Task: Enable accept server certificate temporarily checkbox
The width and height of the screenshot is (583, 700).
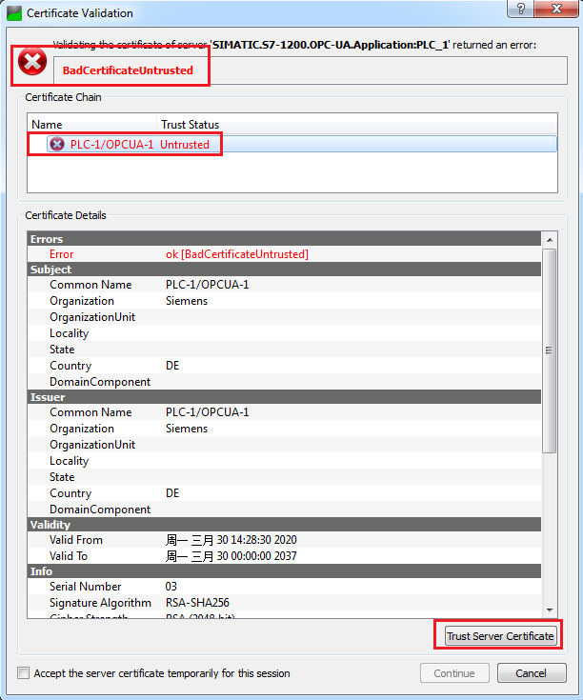Action: (x=23, y=673)
